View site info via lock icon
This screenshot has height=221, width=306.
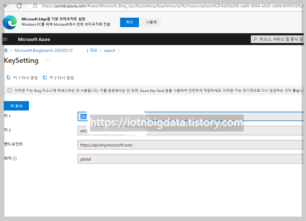point(35,6)
